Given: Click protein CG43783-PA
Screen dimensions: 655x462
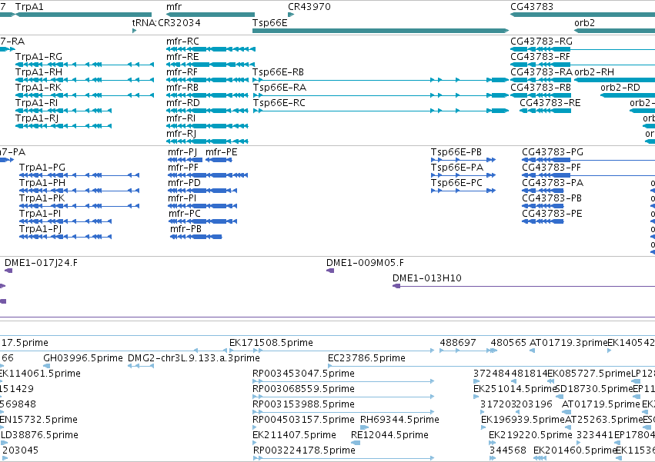Looking at the screenshot, I should click(x=553, y=183).
